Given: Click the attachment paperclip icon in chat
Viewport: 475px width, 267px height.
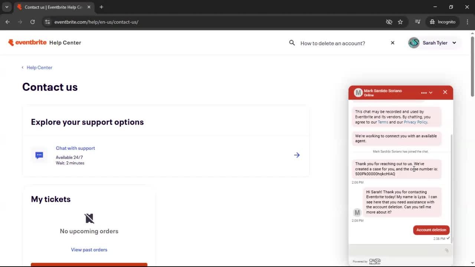Looking at the screenshot, I should [447, 251].
